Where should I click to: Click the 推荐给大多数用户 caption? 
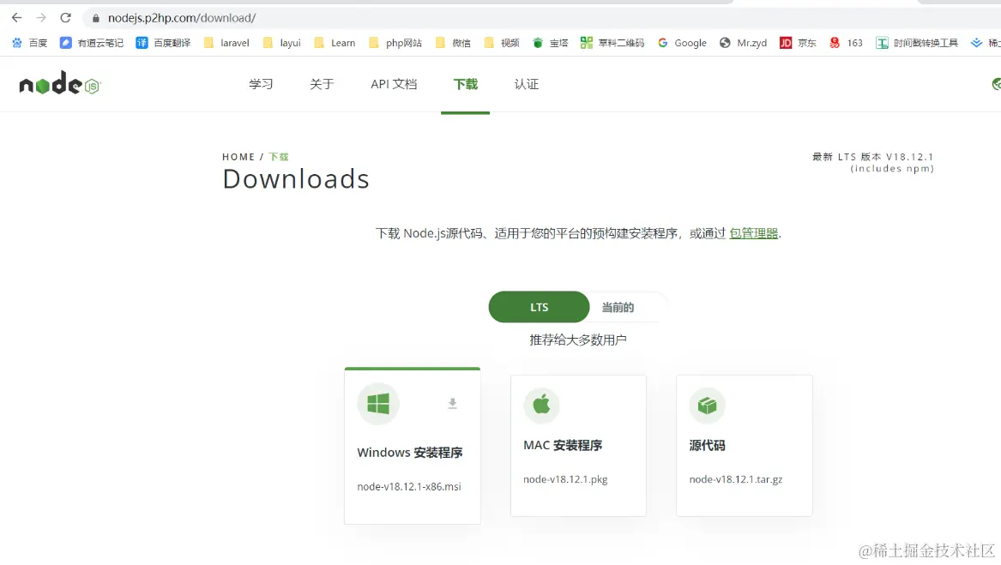click(x=578, y=340)
